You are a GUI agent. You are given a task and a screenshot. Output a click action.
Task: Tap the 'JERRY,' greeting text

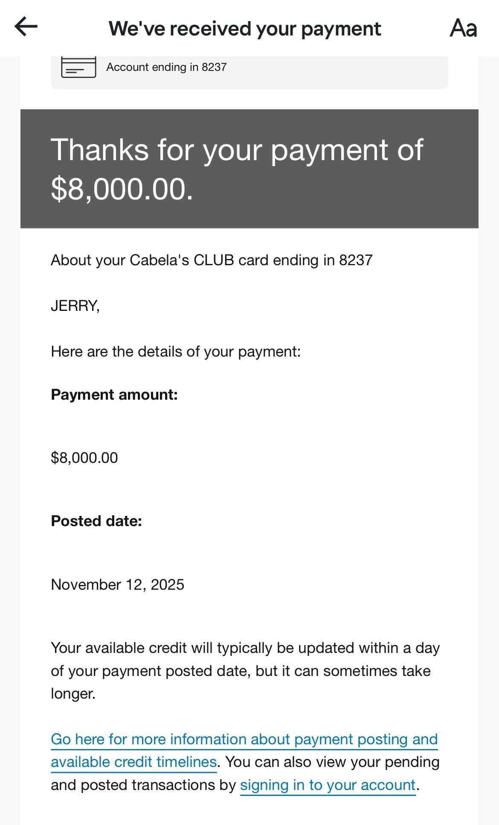pos(75,306)
